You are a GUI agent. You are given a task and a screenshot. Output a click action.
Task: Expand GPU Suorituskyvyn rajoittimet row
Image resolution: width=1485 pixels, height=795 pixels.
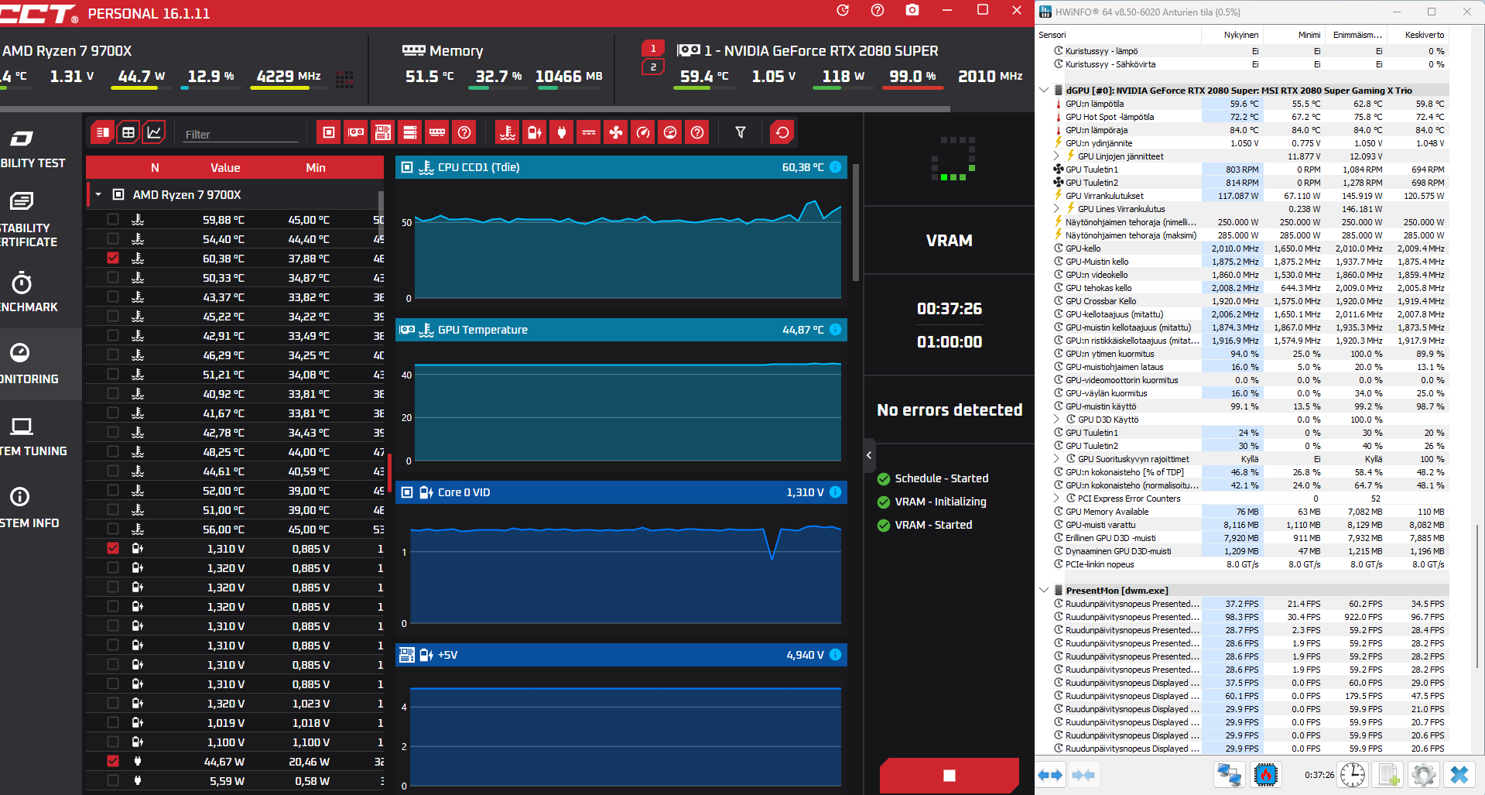1057,459
